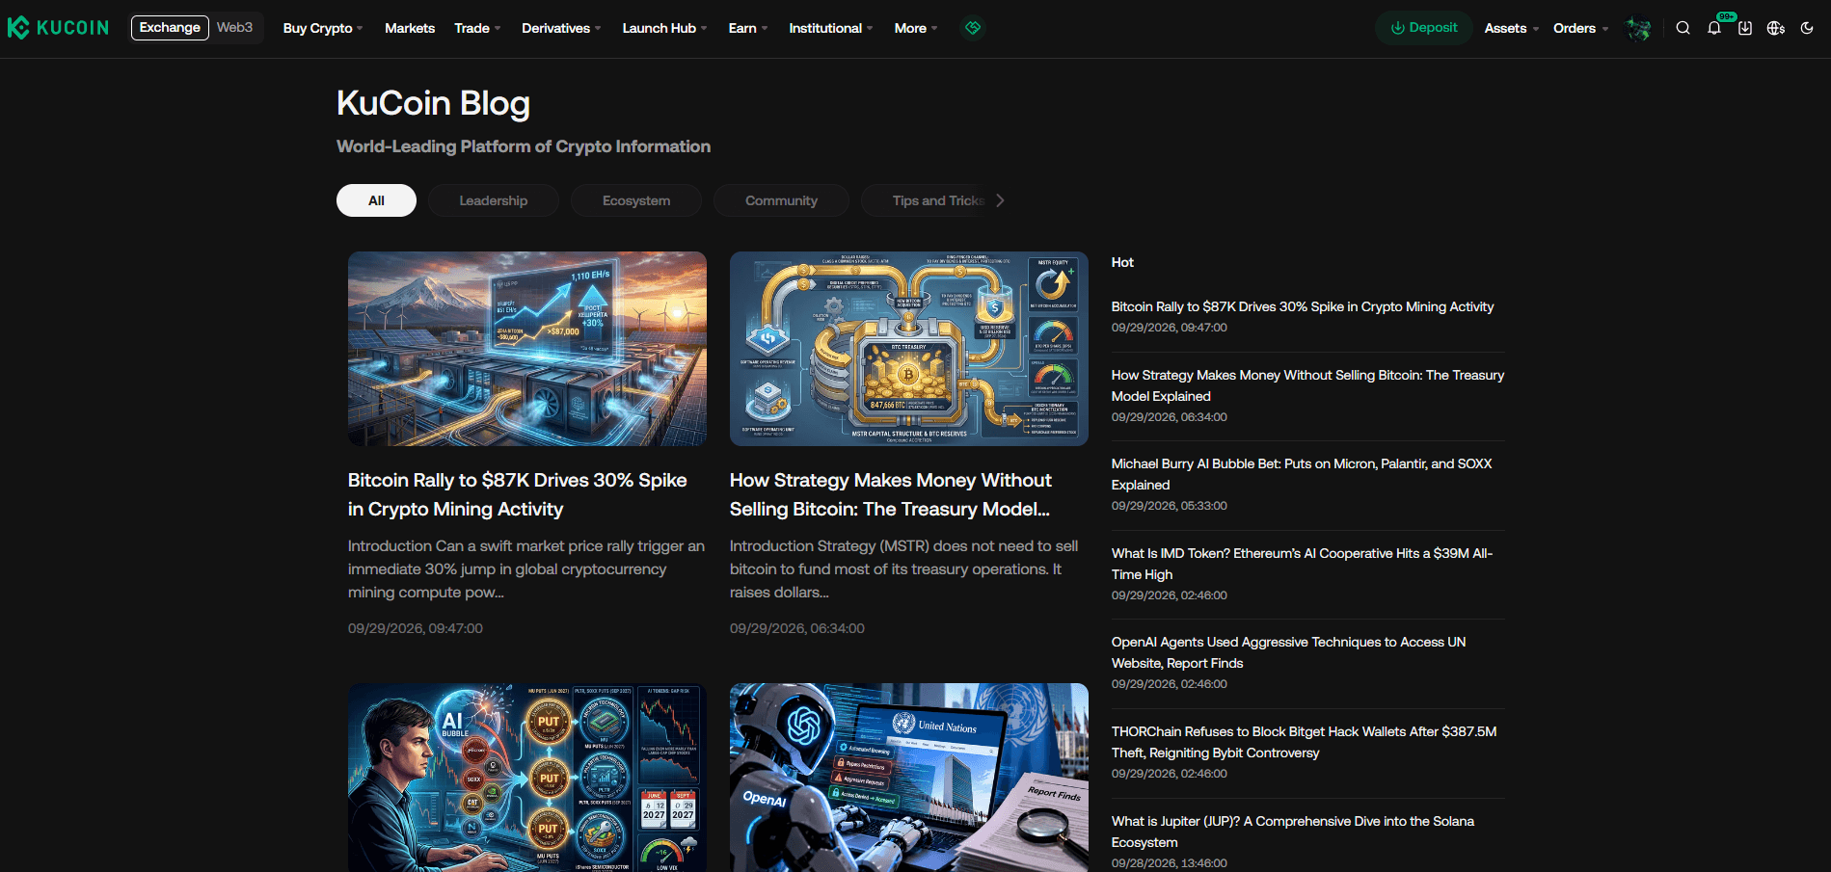
Task: Open Hot link 'What is Jupiter (JUP)?'
Action: [x=1293, y=832]
